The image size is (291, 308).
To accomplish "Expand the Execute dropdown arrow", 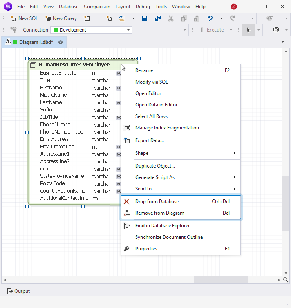I will coord(231,30).
